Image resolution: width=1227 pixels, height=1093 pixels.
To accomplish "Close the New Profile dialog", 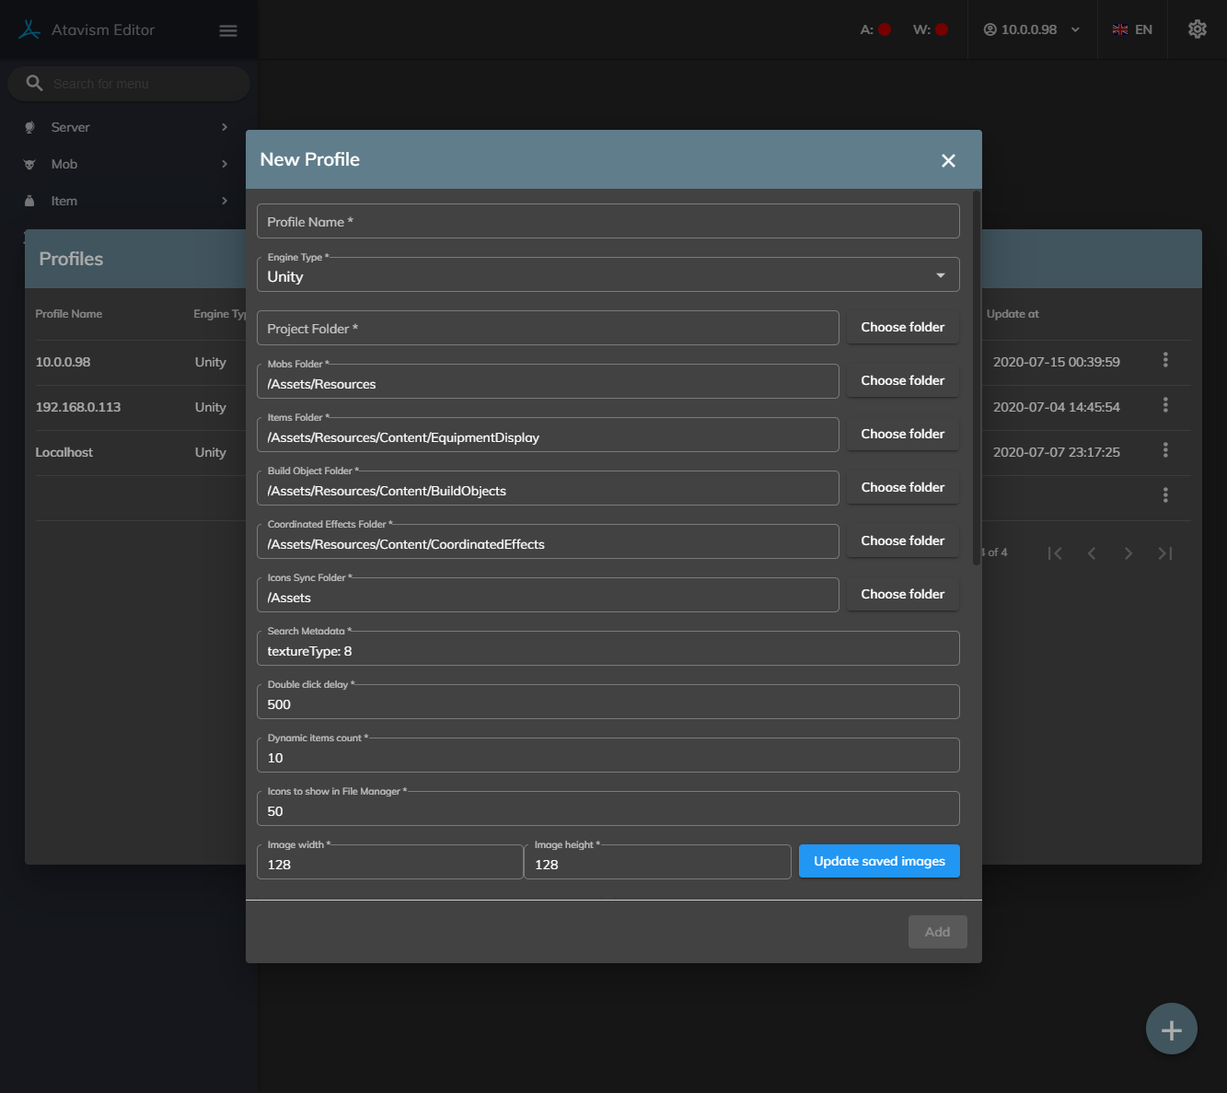I will click(x=948, y=160).
